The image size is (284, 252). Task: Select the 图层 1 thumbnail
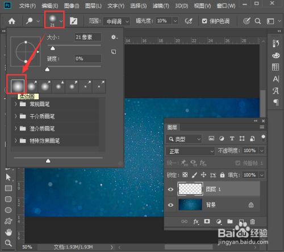pos(190,189)
